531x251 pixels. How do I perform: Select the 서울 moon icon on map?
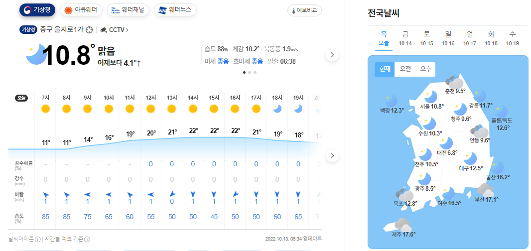coord(431,97)
